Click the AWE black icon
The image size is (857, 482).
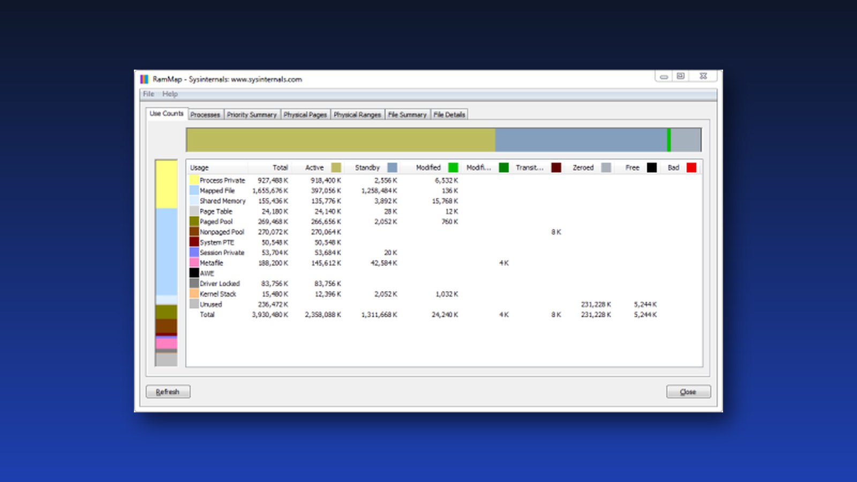(x=194, y=273)
